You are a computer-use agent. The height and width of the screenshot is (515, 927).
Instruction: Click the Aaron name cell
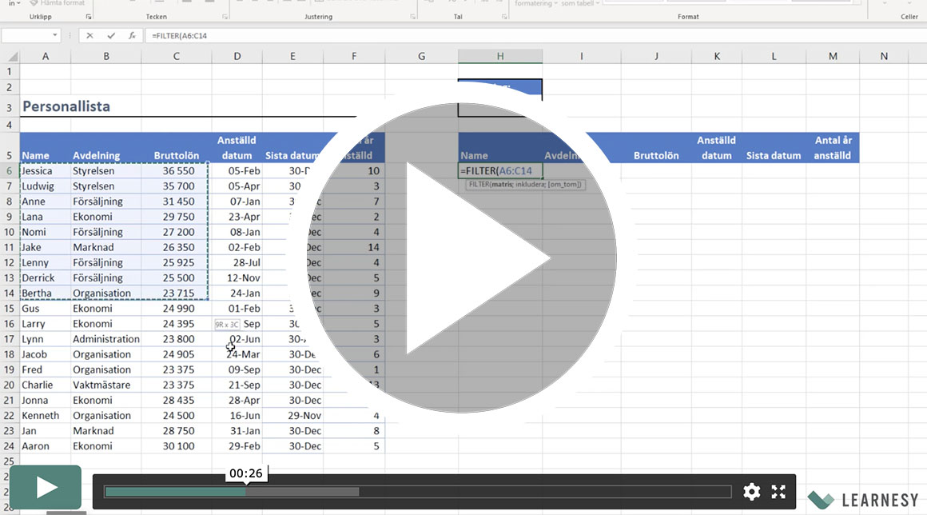[46, 446]
